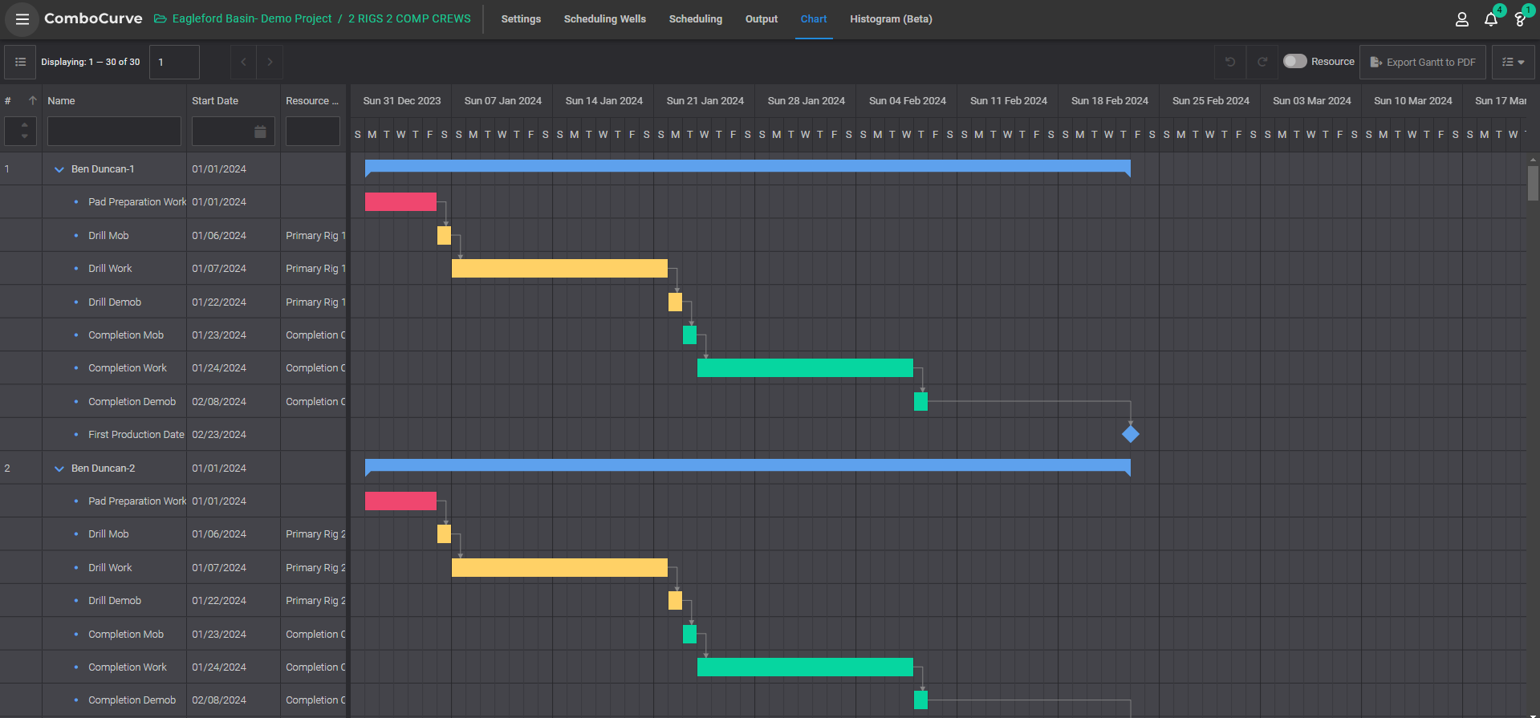Click the Name filter input
Viewport: 1540px width, 718px height.
point(114,131)
